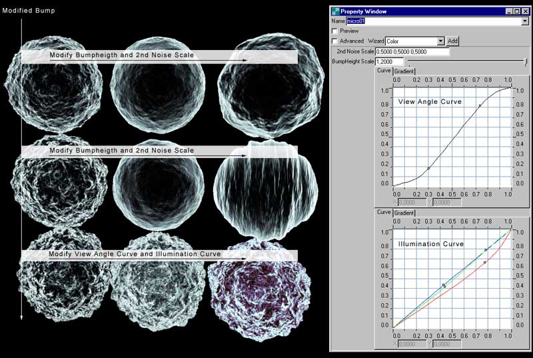Click the Add button
533x358 pixels.
point(452,41)
